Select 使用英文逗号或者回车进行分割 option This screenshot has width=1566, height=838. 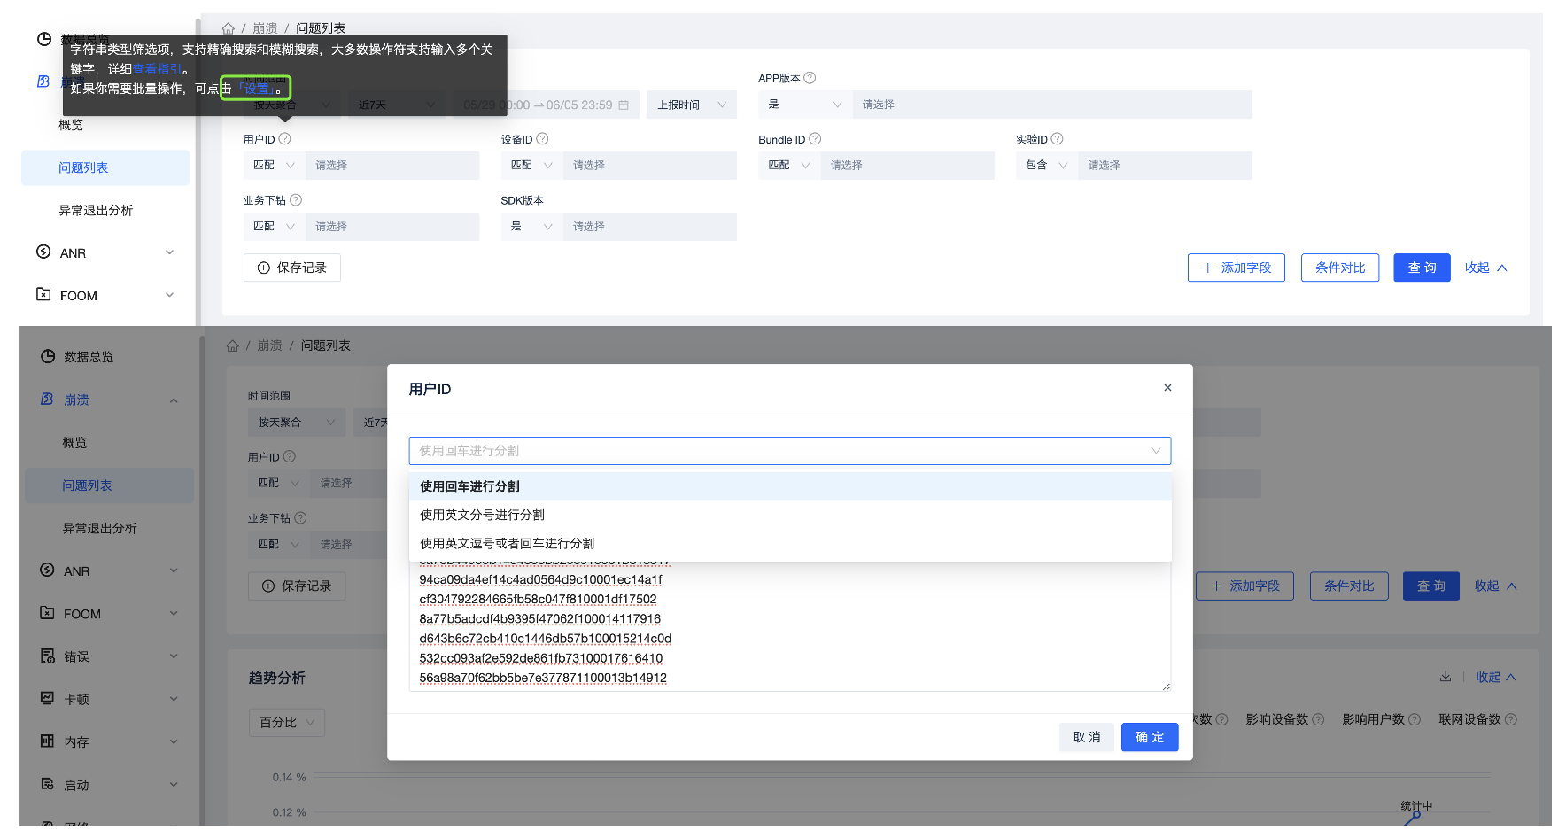pos(790,543)
